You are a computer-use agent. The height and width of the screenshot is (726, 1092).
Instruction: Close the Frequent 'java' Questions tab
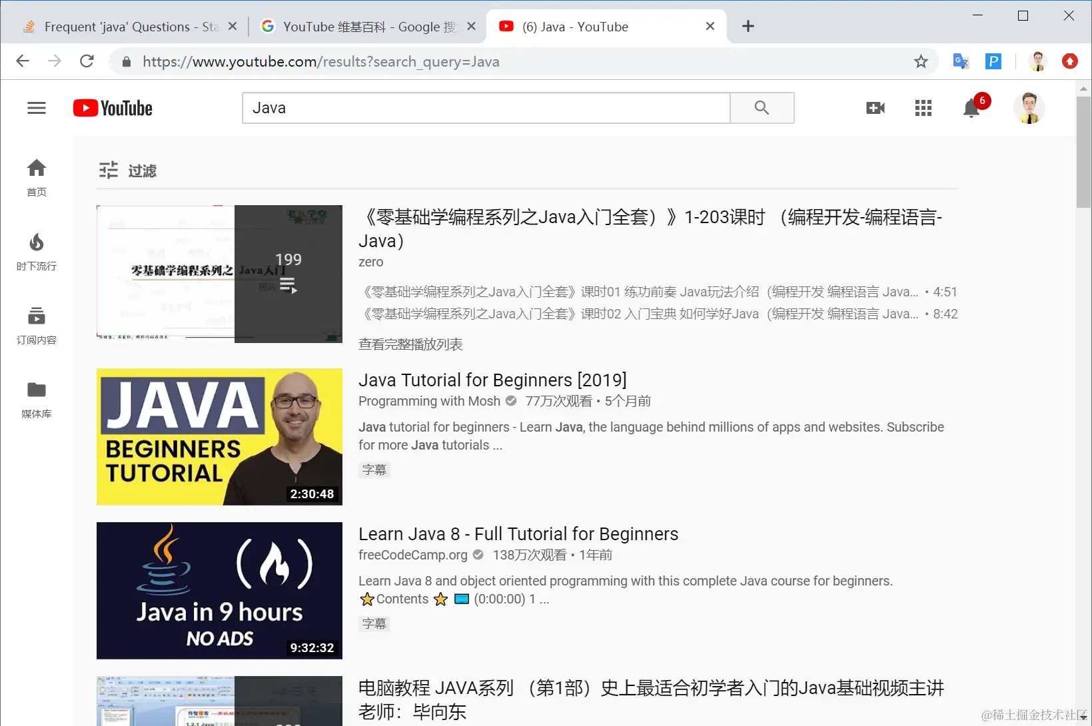pos(233,27)
